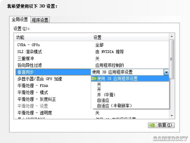This screenshot has height=143, width=190.
Task: Select the 多显示器/混合 GPU 加速 row
Action: pyautogui.click(x=53, y=79)
